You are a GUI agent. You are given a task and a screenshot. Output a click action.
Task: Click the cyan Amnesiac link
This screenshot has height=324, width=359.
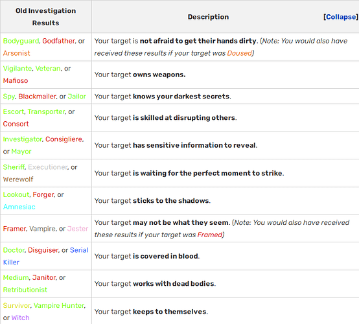19,207
